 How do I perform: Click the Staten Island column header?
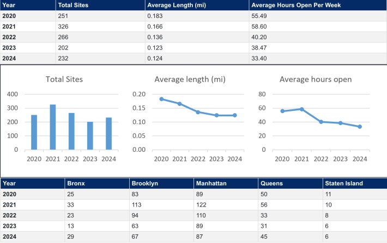[x=342, y=183]
